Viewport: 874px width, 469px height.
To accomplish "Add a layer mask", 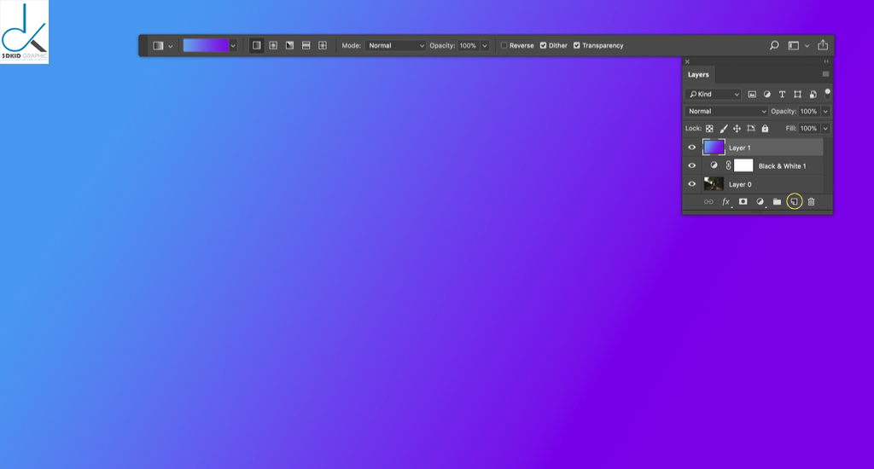I will click(743, 201).
